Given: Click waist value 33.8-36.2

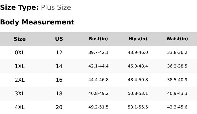Looking at the screenshot, I should click(177, 53).
